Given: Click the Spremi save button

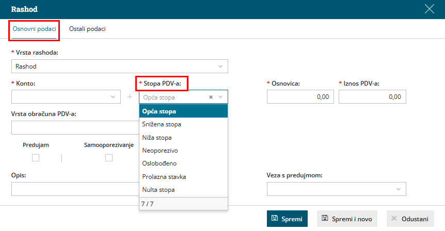Looking at the screenshot, I should coord(287,219).
